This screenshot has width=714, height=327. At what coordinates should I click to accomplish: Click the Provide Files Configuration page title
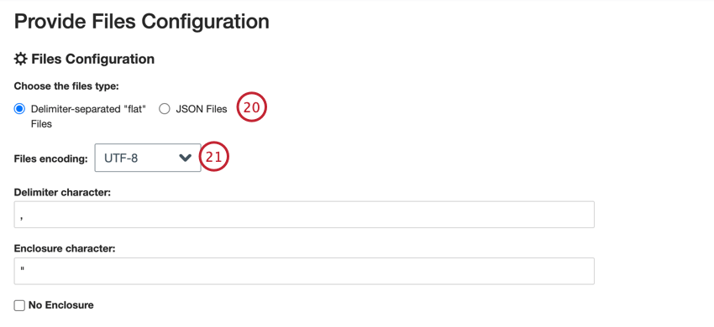pyautogui.click(x=142, y=22)
